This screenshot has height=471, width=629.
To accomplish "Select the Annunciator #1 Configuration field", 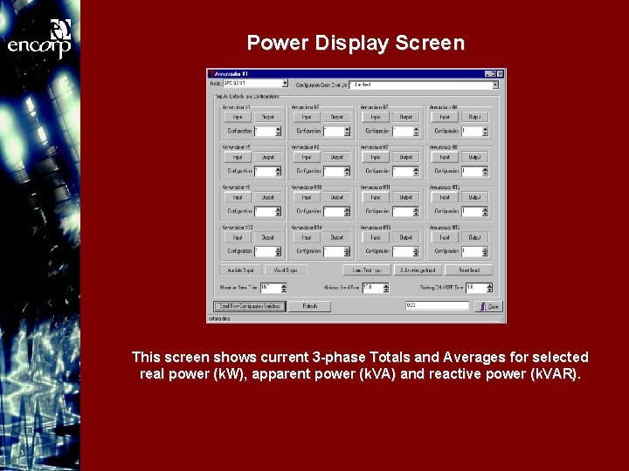I will pyautogui.click(x=266, y=131).
